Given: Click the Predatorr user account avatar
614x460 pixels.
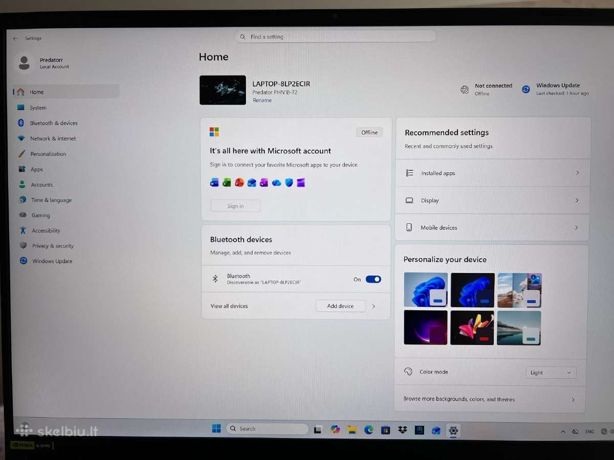Looking at the screenshot, I should [24, 63].
